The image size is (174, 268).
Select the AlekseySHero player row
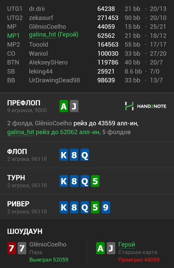coord(87,62)
